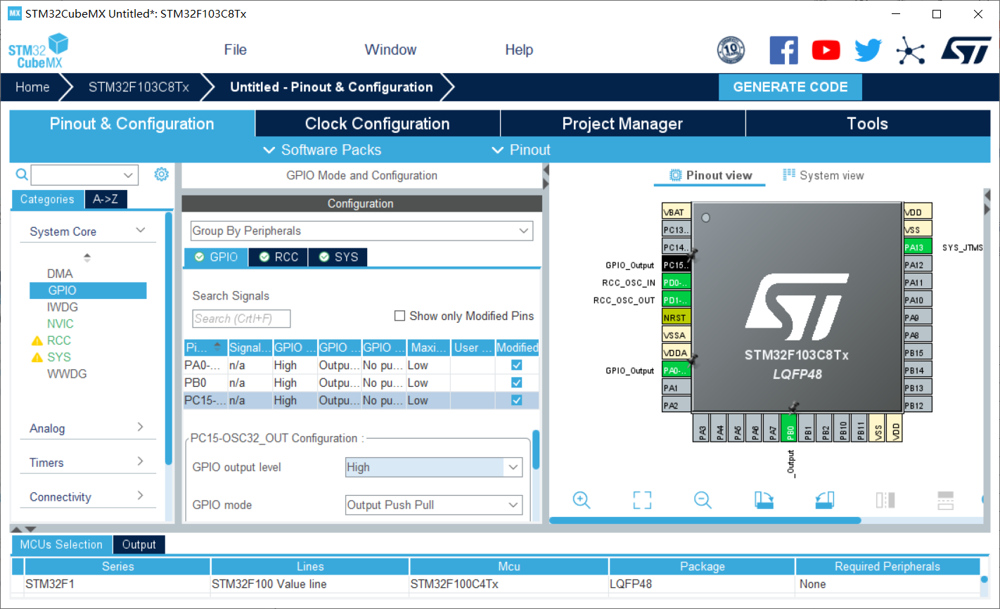Toggle Modified checkbox for PC15 row
This screenshot has height=609, width=1000.
coord(517,400)
